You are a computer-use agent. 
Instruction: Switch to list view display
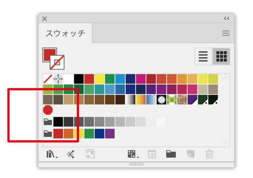tap(203, 56)
